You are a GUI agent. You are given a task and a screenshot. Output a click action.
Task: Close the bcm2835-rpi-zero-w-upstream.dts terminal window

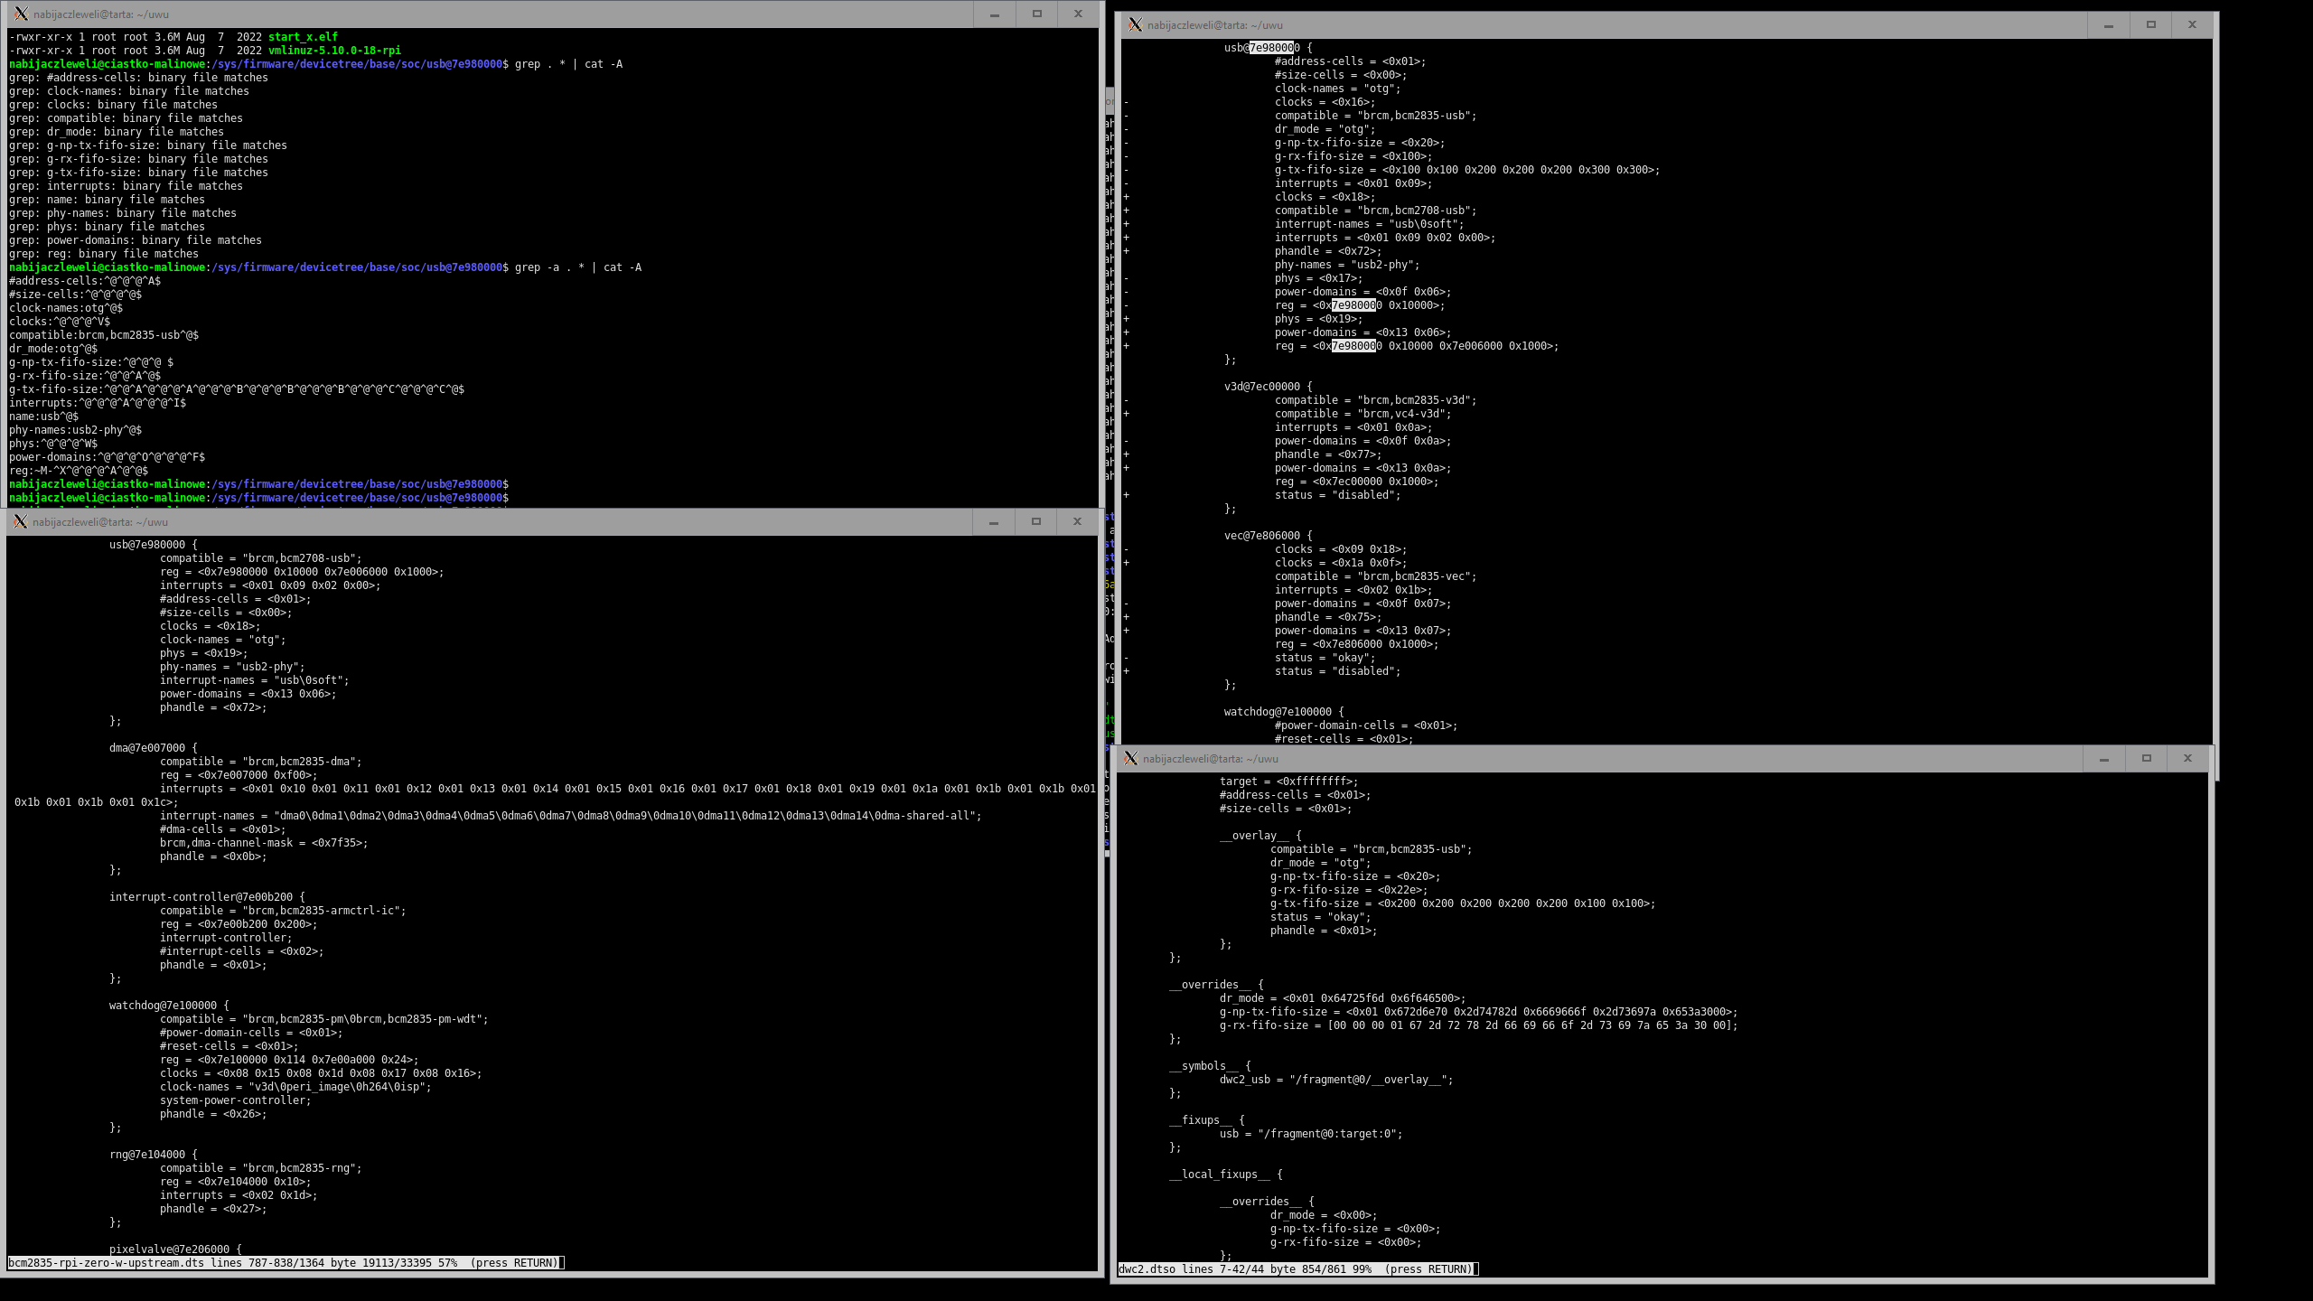(1077, 522)
